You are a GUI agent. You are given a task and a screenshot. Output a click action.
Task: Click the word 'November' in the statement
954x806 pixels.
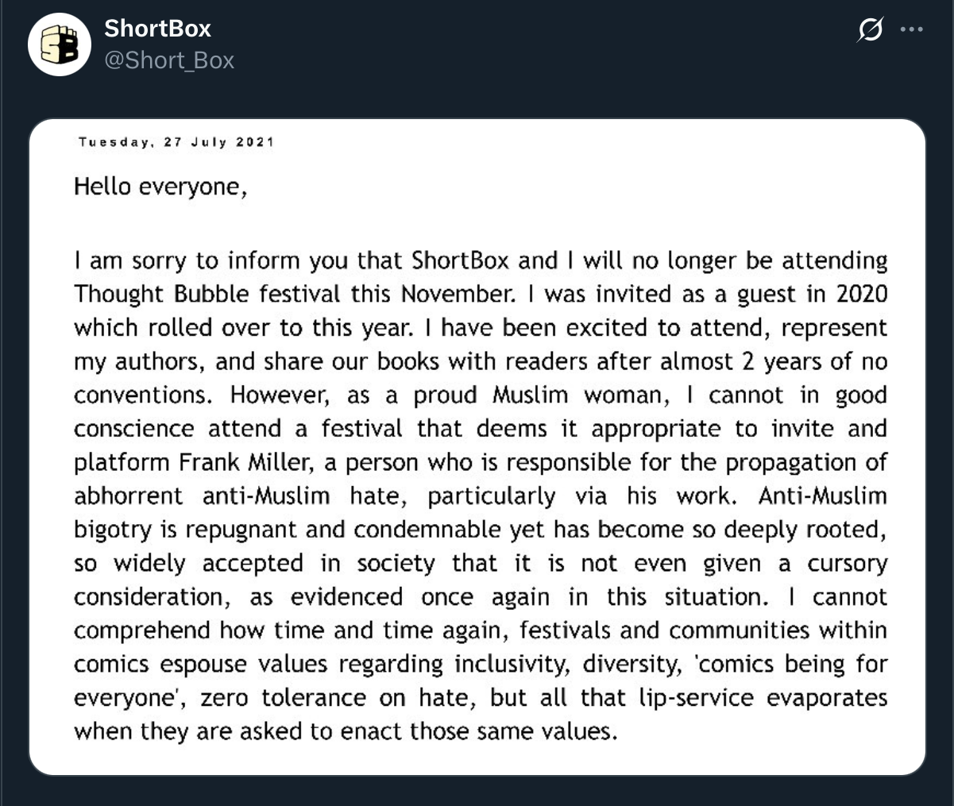(x=453, y=294)
